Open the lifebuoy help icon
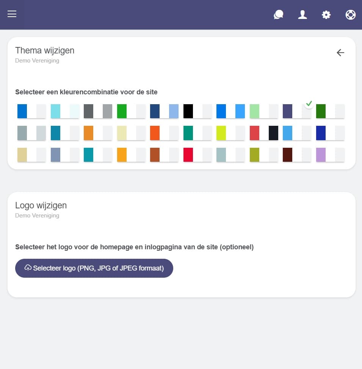 (x=351, y=15)
